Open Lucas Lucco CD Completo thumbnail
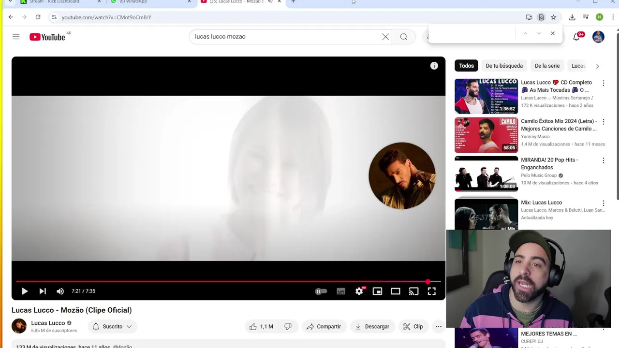 pyautogui.click(x=486, y=96)
